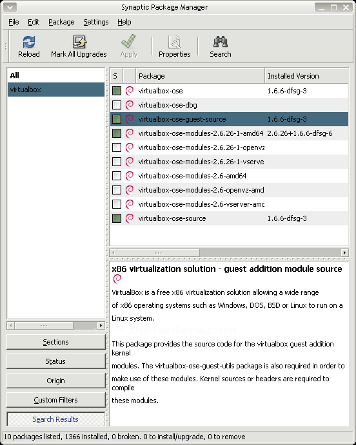356x445 pixels.
Task: Open the Help menu
Action: coord(124,22)
